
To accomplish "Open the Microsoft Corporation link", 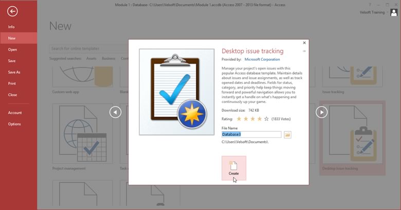I will coord(262,60).
